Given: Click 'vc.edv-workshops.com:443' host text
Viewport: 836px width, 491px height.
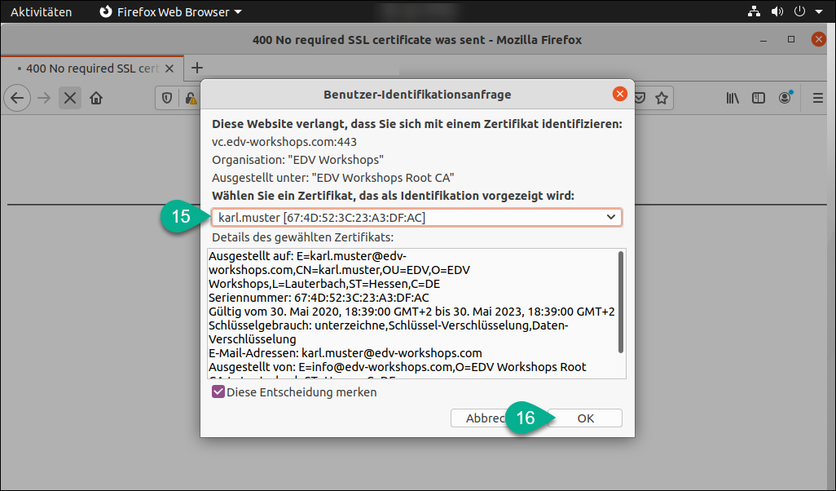Looking at the screenshot, I should point(284,142).
